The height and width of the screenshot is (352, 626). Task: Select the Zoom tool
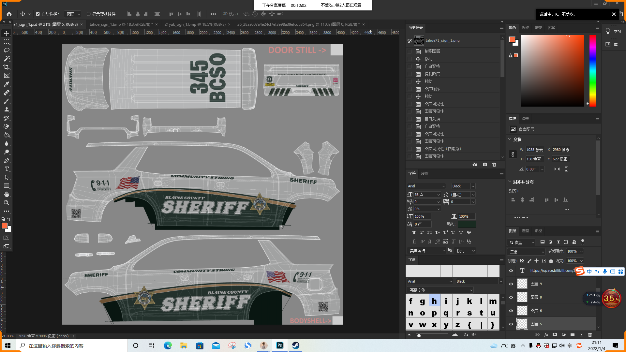tap(7, 203)
